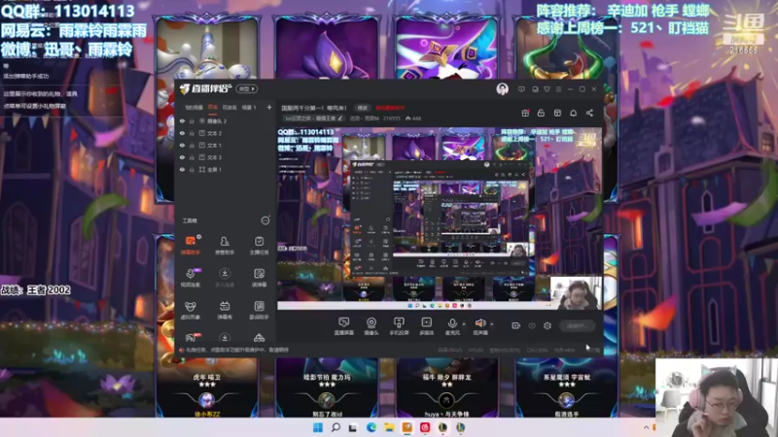Open the message icon in title bar
778x437 pixels.
[x=521, y=89]
